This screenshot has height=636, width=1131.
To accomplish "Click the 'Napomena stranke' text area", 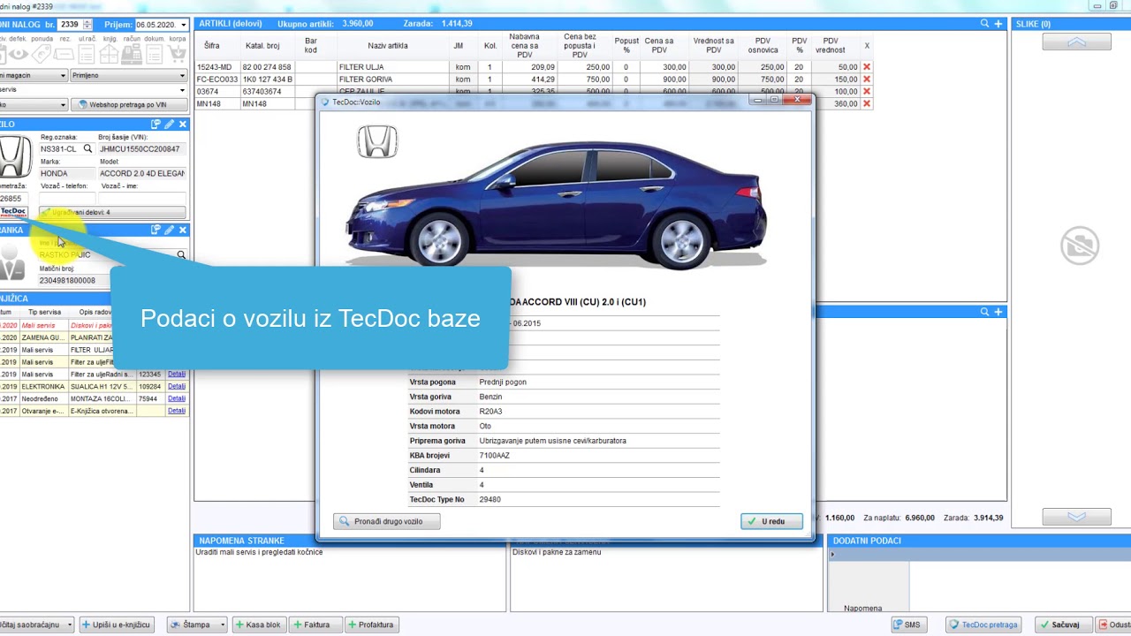I will (350, 579).
